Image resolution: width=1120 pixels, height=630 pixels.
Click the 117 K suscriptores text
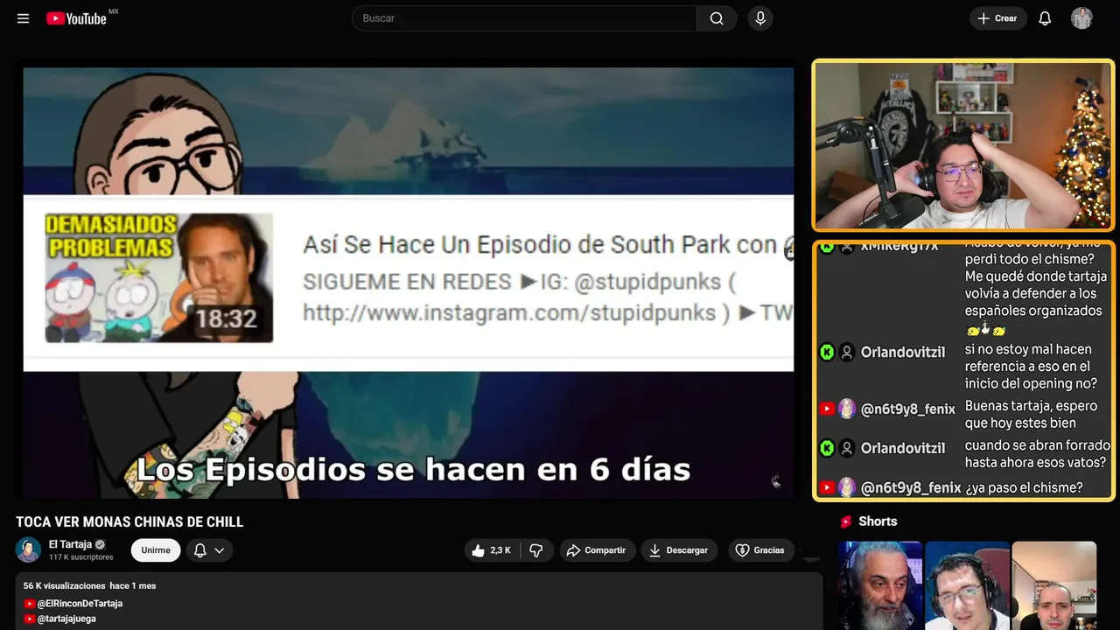81,557
